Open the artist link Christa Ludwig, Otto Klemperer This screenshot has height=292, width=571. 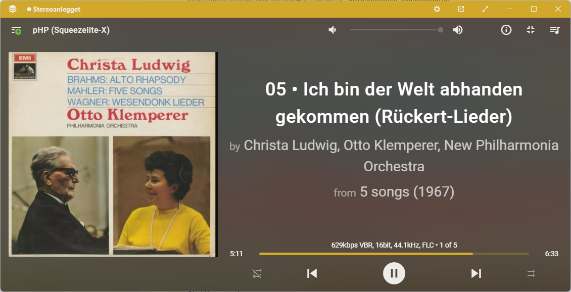(340, 145)
